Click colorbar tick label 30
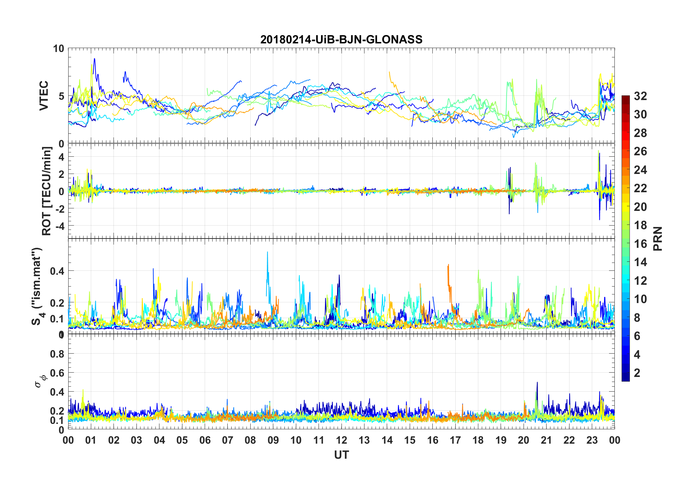 [x=640, y=114]
